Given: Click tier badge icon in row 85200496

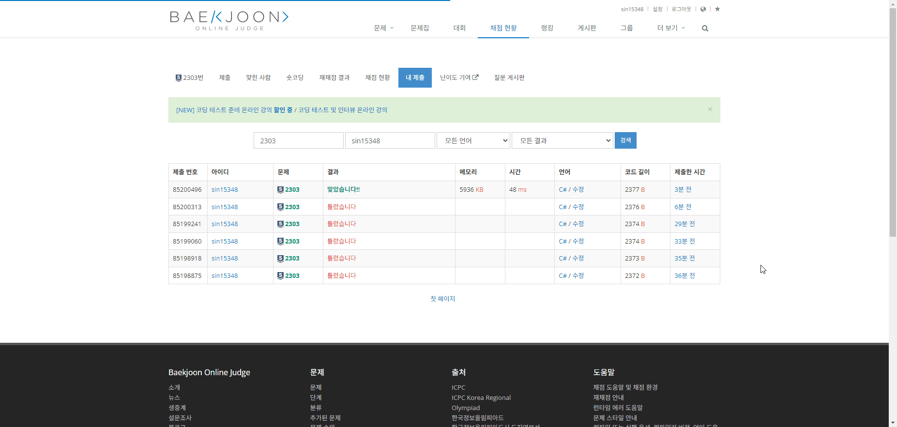Looking at the screenshot, I should click(x=280, y=190).
